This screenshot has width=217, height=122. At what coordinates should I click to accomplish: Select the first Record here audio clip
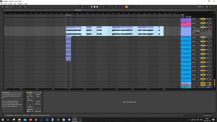74,31
